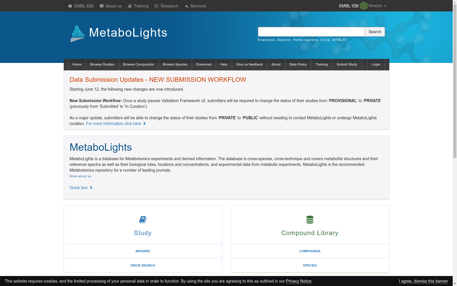Open Browse Species in navigation bar
This screenshot has width=457, height=286.
[175, 64]
